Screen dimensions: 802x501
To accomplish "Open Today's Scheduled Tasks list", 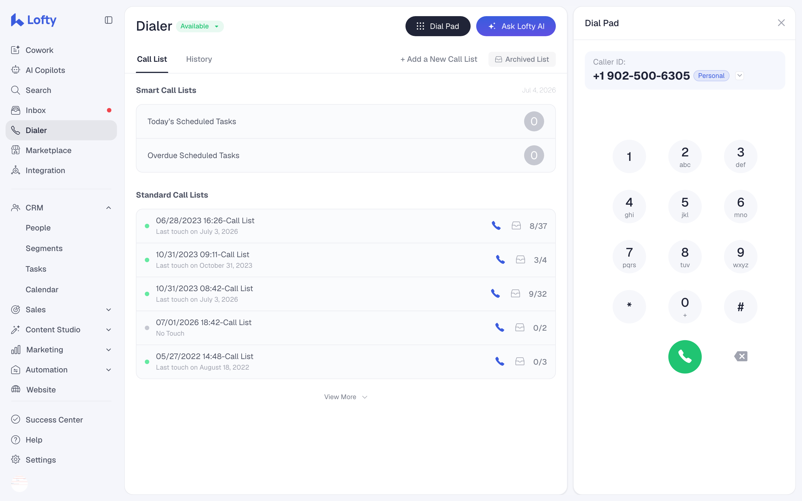I will (346, 121).
